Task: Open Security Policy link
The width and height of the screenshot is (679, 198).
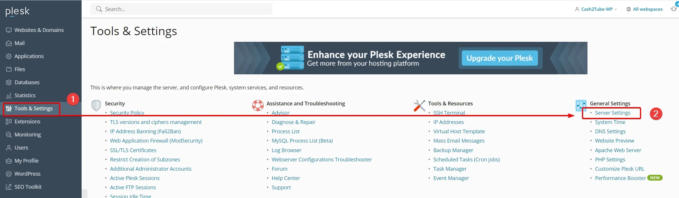Action: [x=127, y=113]
